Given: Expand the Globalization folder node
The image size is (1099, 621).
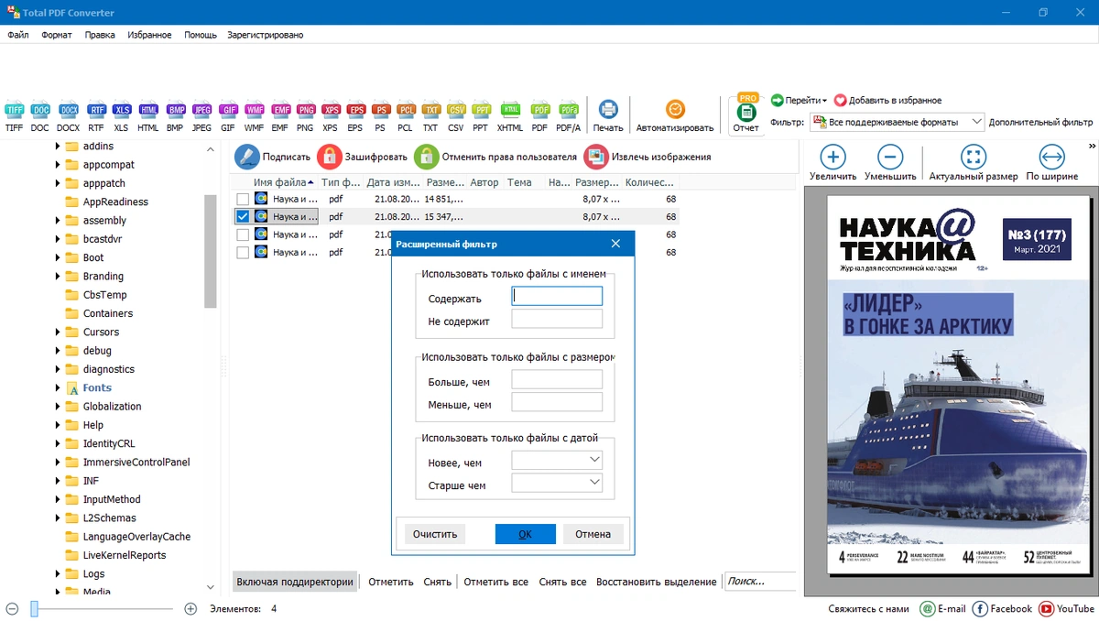Looking at the screenshot, I should tap(58, 407).
